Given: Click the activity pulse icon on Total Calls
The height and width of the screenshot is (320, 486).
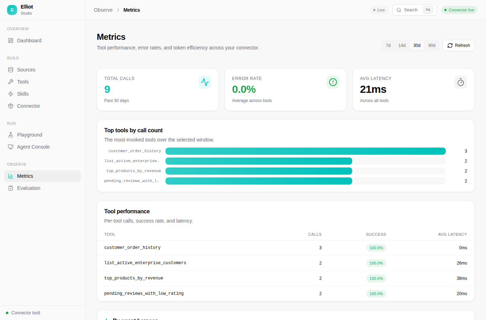Looking at the screenshot, I should [205, 82].
